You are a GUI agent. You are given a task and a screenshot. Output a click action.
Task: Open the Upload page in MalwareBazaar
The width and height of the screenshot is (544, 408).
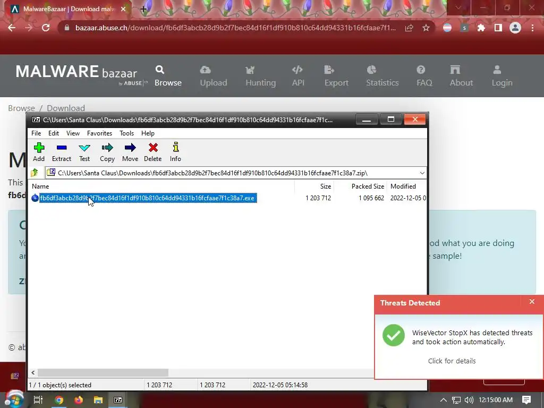[x=214, y=76]
